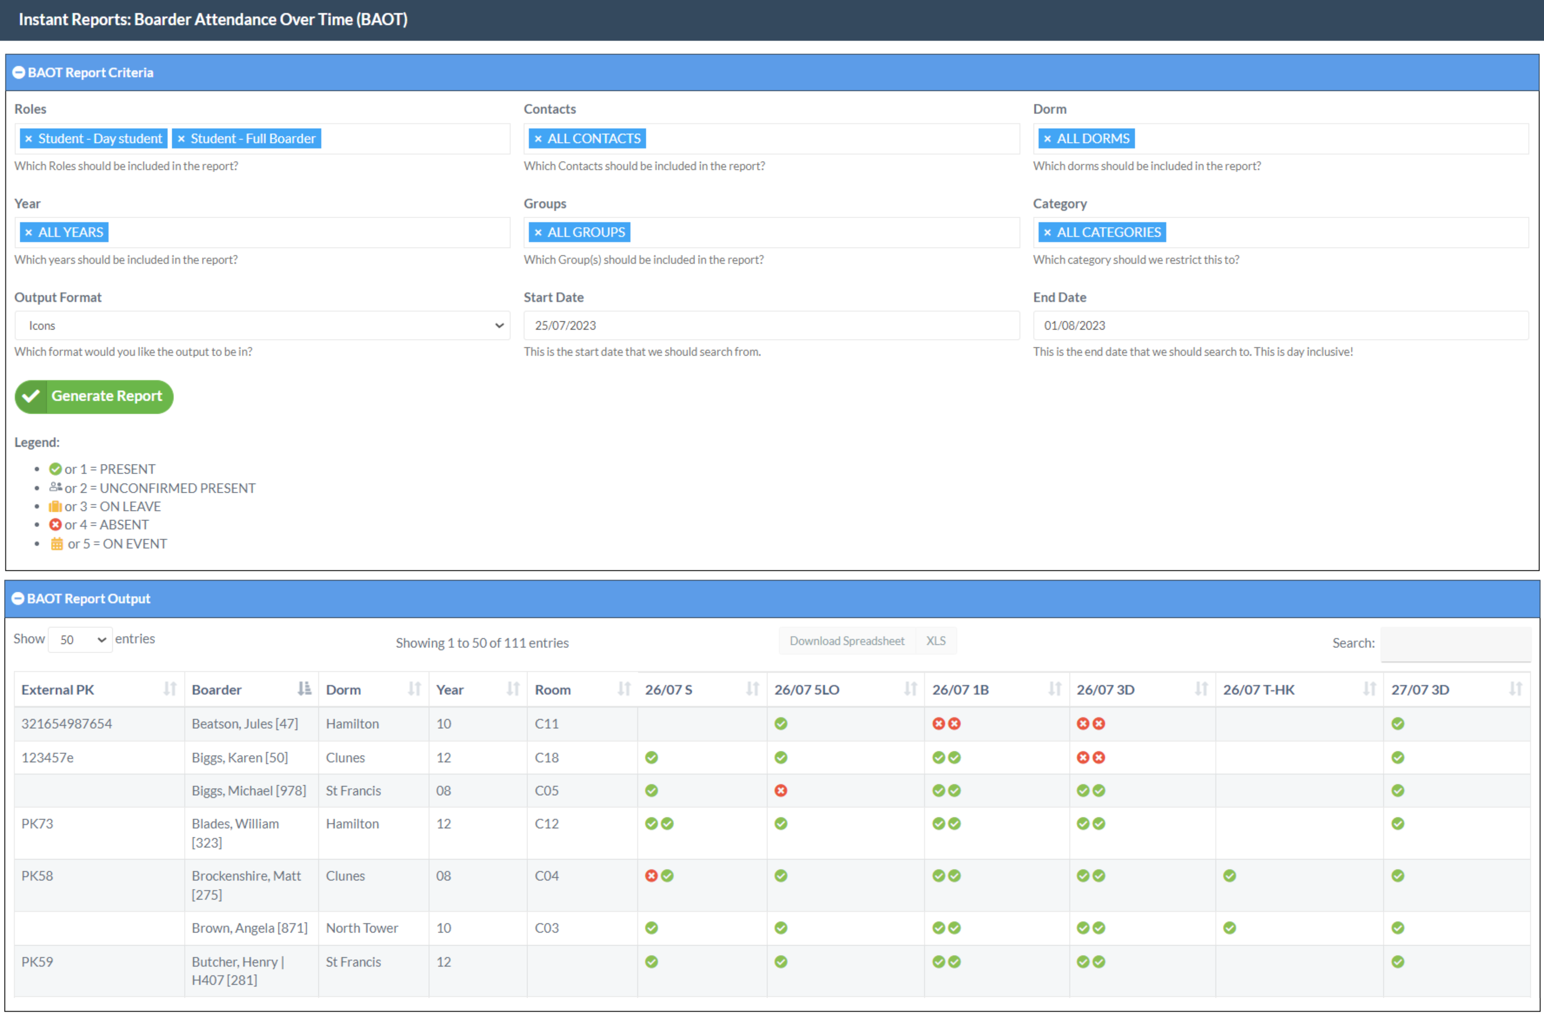Open the Show entries count dropdown
This screenshot has width=1544, height=1018.
point(81,640)
